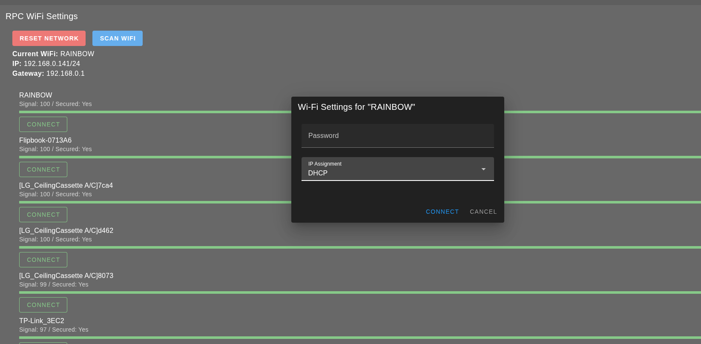Confirm with Connect in the dialog
The height and width of the screenshot is (344, 701).
442,212
